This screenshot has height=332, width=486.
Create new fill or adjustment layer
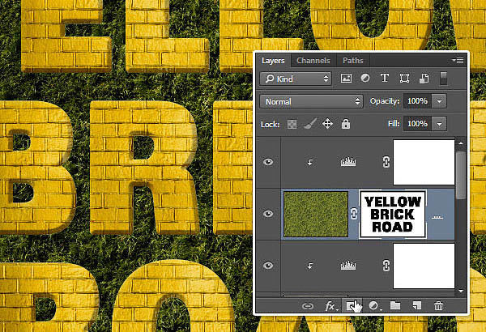(374, 306)
